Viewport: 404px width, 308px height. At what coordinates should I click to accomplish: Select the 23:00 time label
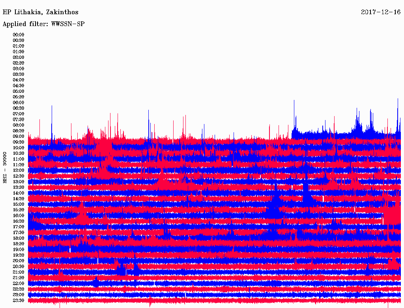[19, 295]
